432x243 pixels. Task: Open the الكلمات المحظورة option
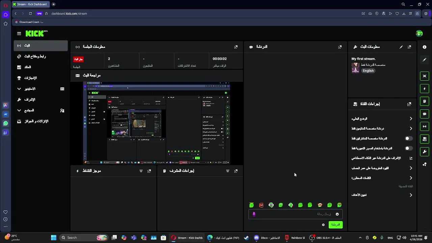coord(382,178)
